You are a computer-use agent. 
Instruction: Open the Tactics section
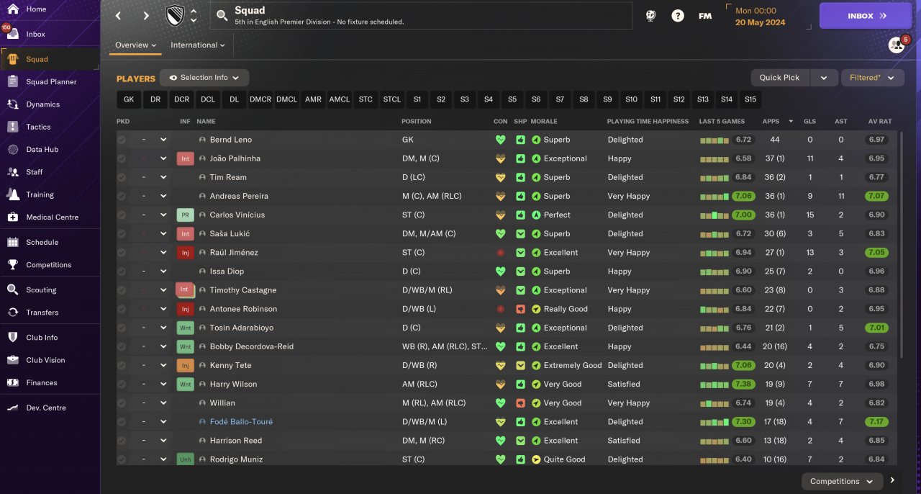pos(38,127)
